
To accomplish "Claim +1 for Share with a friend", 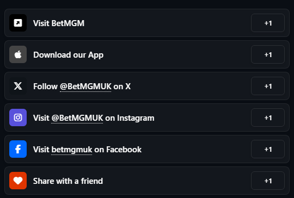I will (x=268, y=181).
